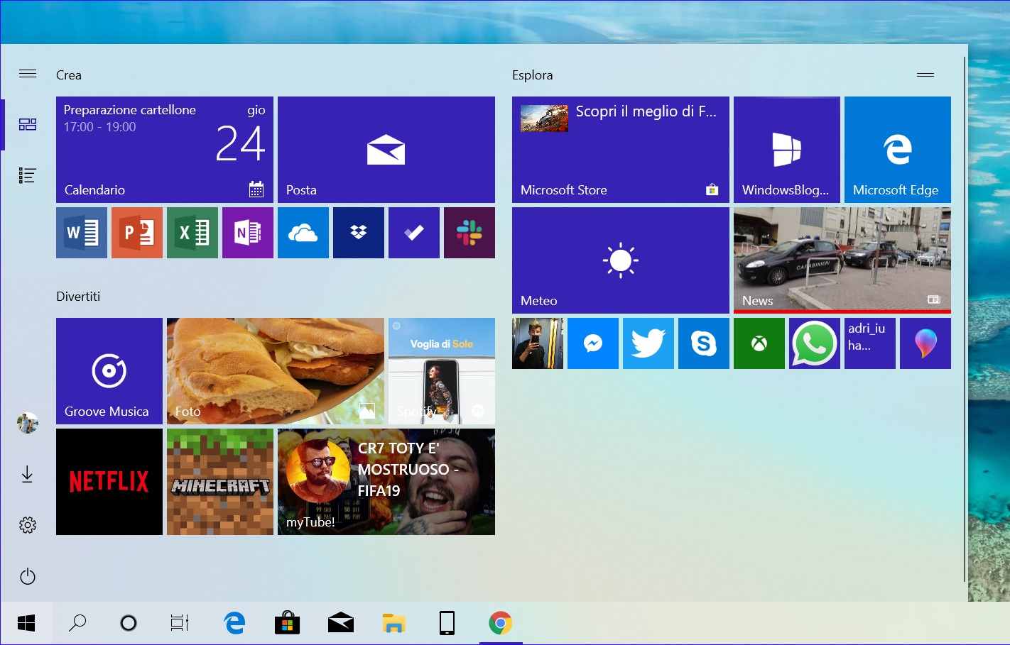The width and height of the screenshot is (1010, 645).
Task: Open the OneDrive cloud tile
Action: click(x=303, y=233)
